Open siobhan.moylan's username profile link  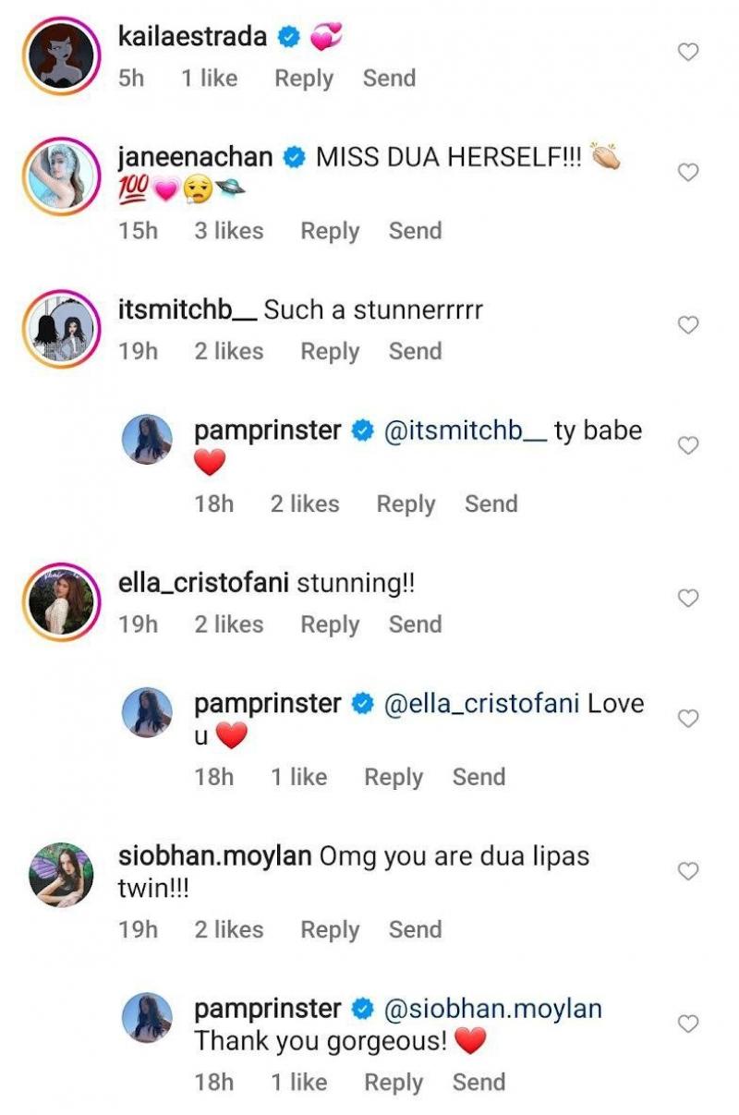point(214,855)
